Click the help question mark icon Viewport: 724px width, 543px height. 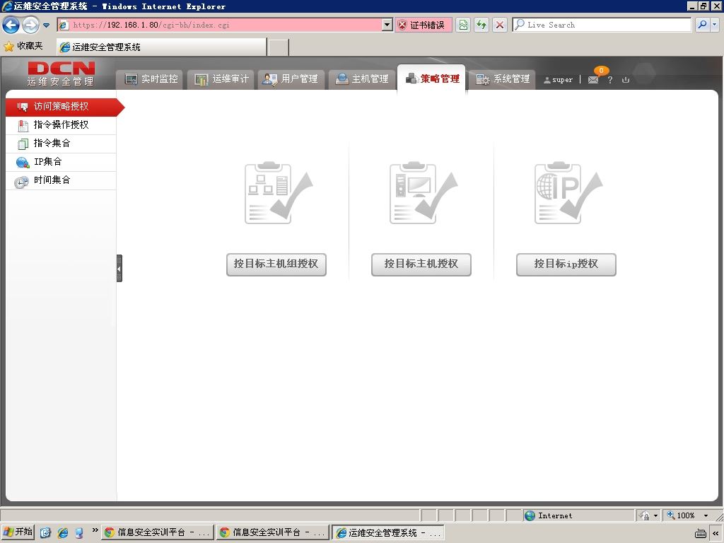(610, 80)
